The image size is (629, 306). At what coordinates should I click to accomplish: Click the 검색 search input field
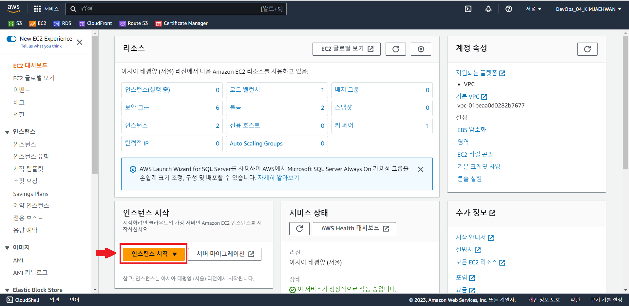pos(176,9)
